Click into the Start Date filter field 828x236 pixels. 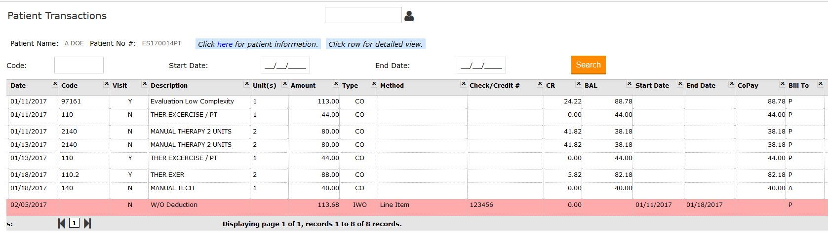(x=285, y=65)
